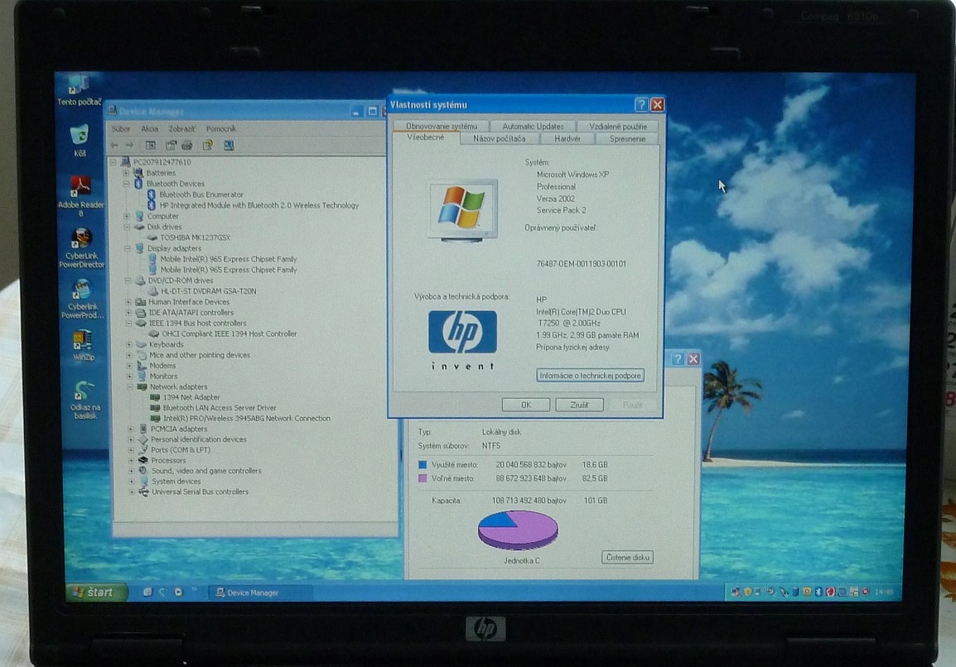
Task: Click the Windows Security shield tray icon
Action: pos(747,592)
